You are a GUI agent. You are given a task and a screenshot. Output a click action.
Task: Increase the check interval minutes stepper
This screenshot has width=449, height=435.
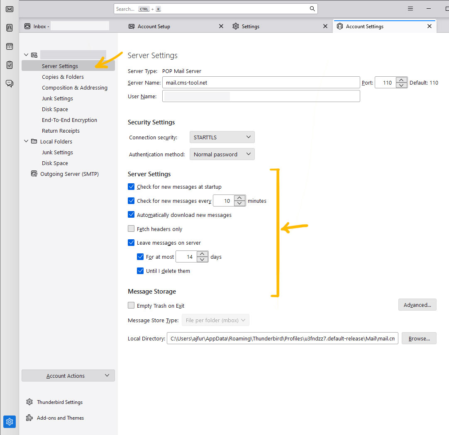click(x=240, y=198)
